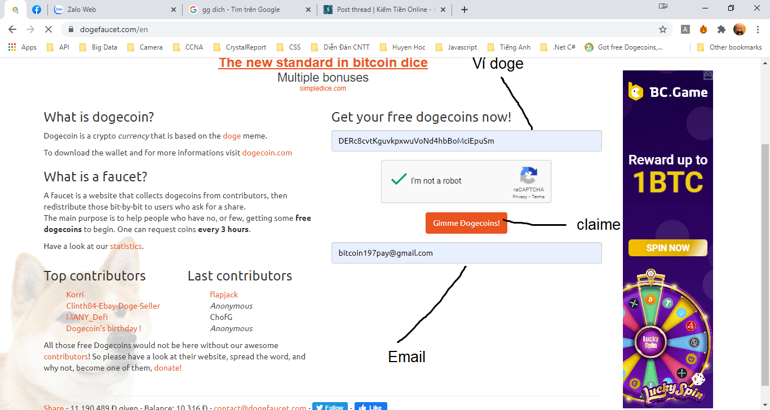The width and height of the screenshot is (770, 410).
Task: Open the Extensions puzzle menu
Action: click(722, 29)
